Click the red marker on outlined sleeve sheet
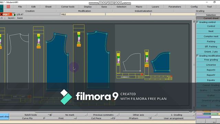220x124 pixels. (x=142, y=74)
